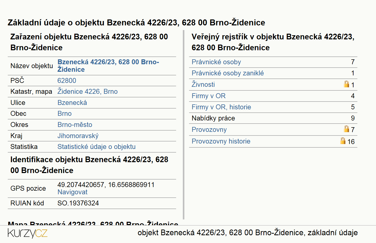This screenshot has width=376, height=243.
Task: Open the Brno-město district link
Action: pyautogui.click(x=75, y=125)
